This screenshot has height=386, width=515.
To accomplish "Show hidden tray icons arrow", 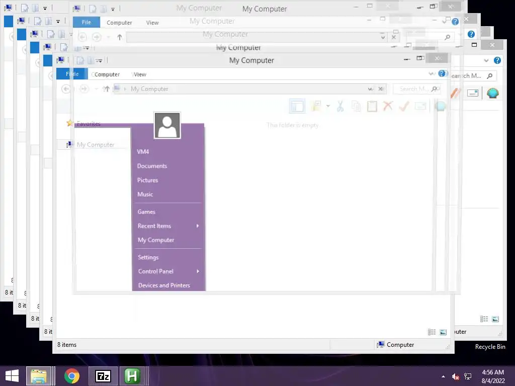I will (444, 376).
